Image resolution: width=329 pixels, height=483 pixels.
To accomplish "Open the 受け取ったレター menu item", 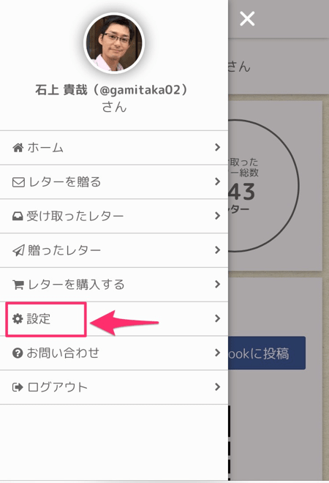I will pos(114,216).
